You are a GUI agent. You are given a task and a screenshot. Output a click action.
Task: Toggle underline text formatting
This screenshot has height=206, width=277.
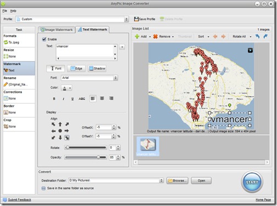[73, 99]
